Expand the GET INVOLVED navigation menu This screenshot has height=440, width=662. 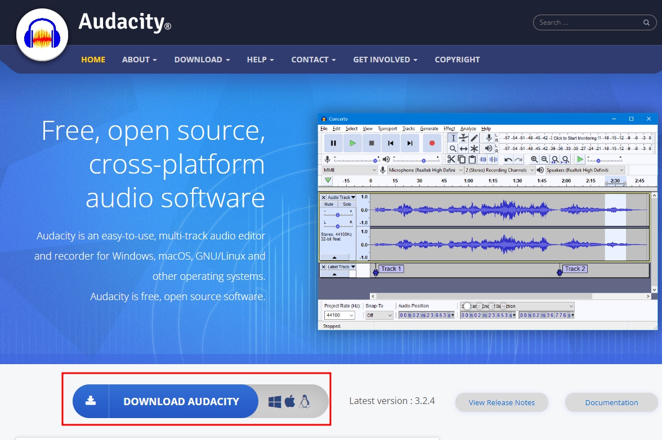pyautogui.click(x=386, y=60)
